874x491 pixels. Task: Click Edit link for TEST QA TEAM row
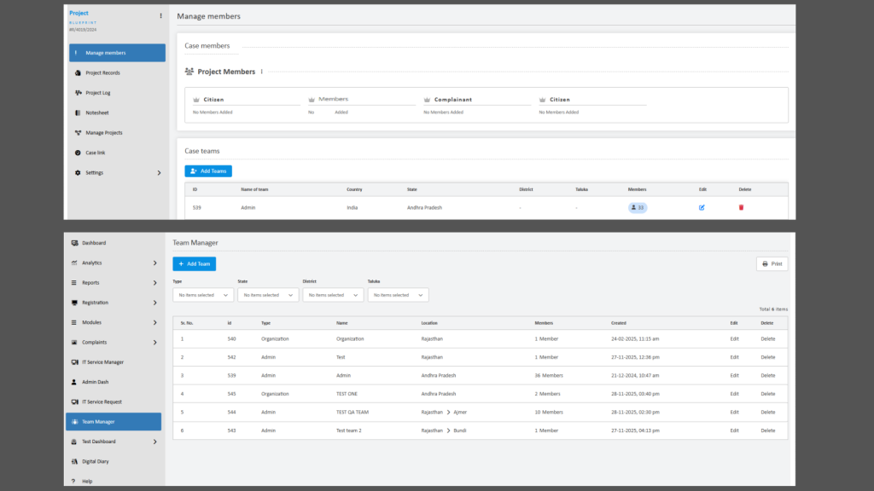click(734, 412)
